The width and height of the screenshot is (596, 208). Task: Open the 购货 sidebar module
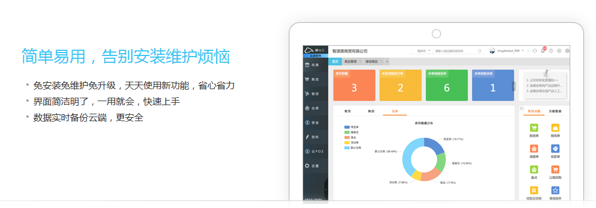click(x=315, y=79)
